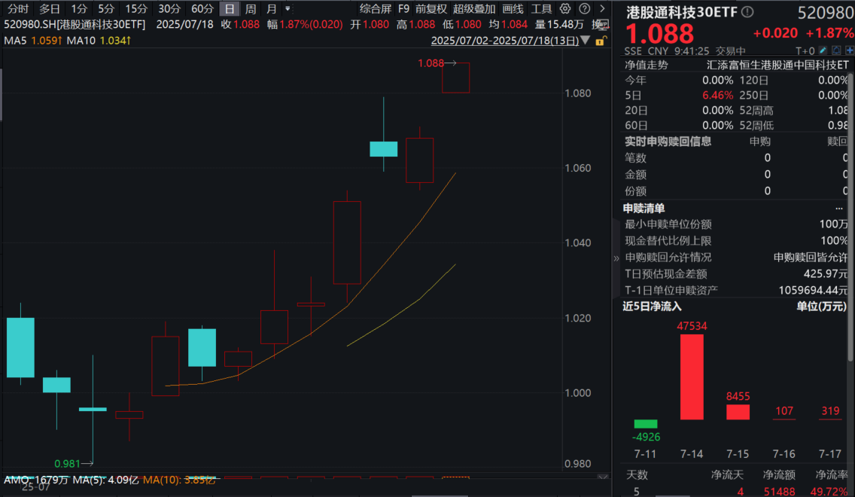Click the pencil edit icon next to T+0
The height and width of the screenshot is (497, 855).
click(x=823, y=50)
